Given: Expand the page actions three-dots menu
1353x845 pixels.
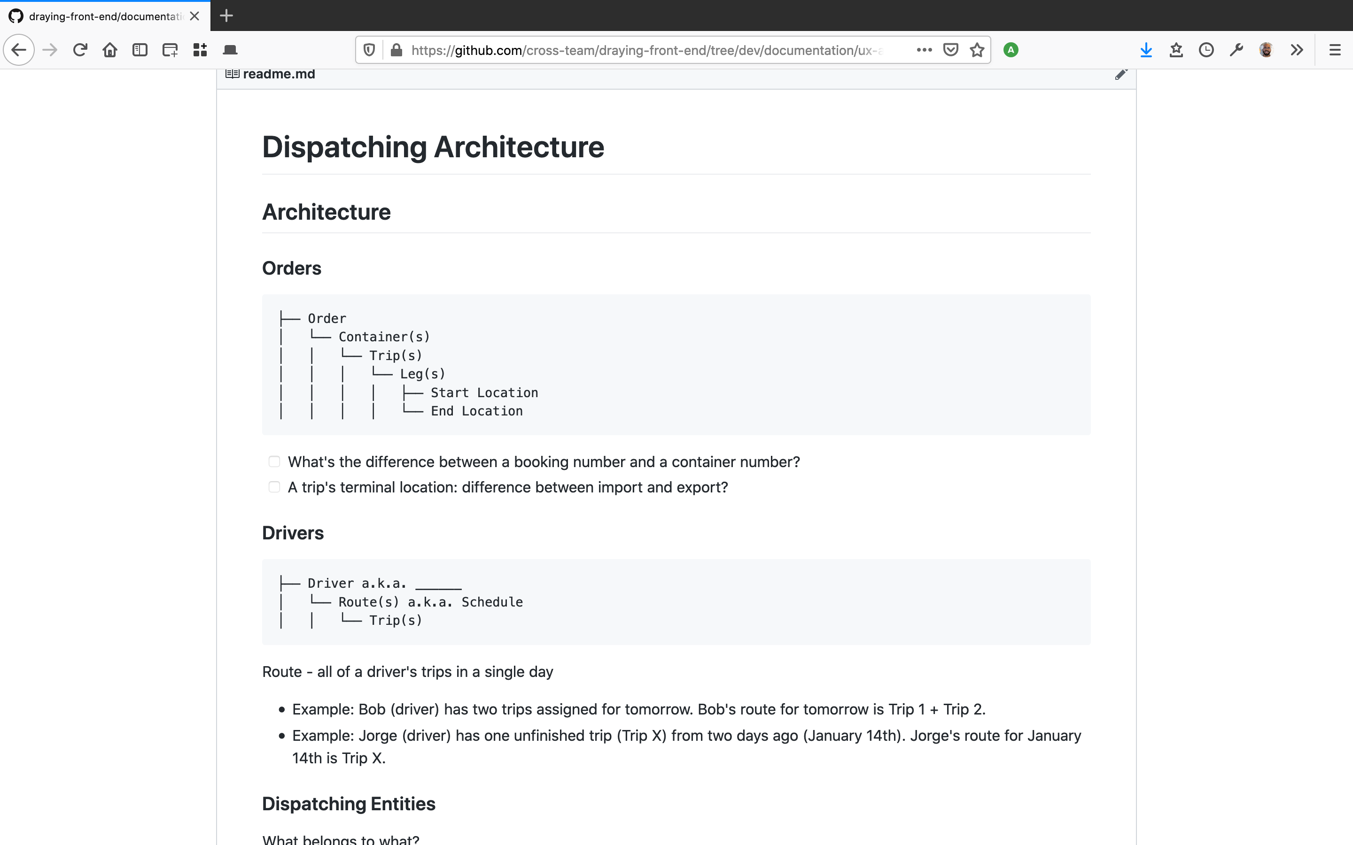Looking at the screenshot, I should 924,50.
